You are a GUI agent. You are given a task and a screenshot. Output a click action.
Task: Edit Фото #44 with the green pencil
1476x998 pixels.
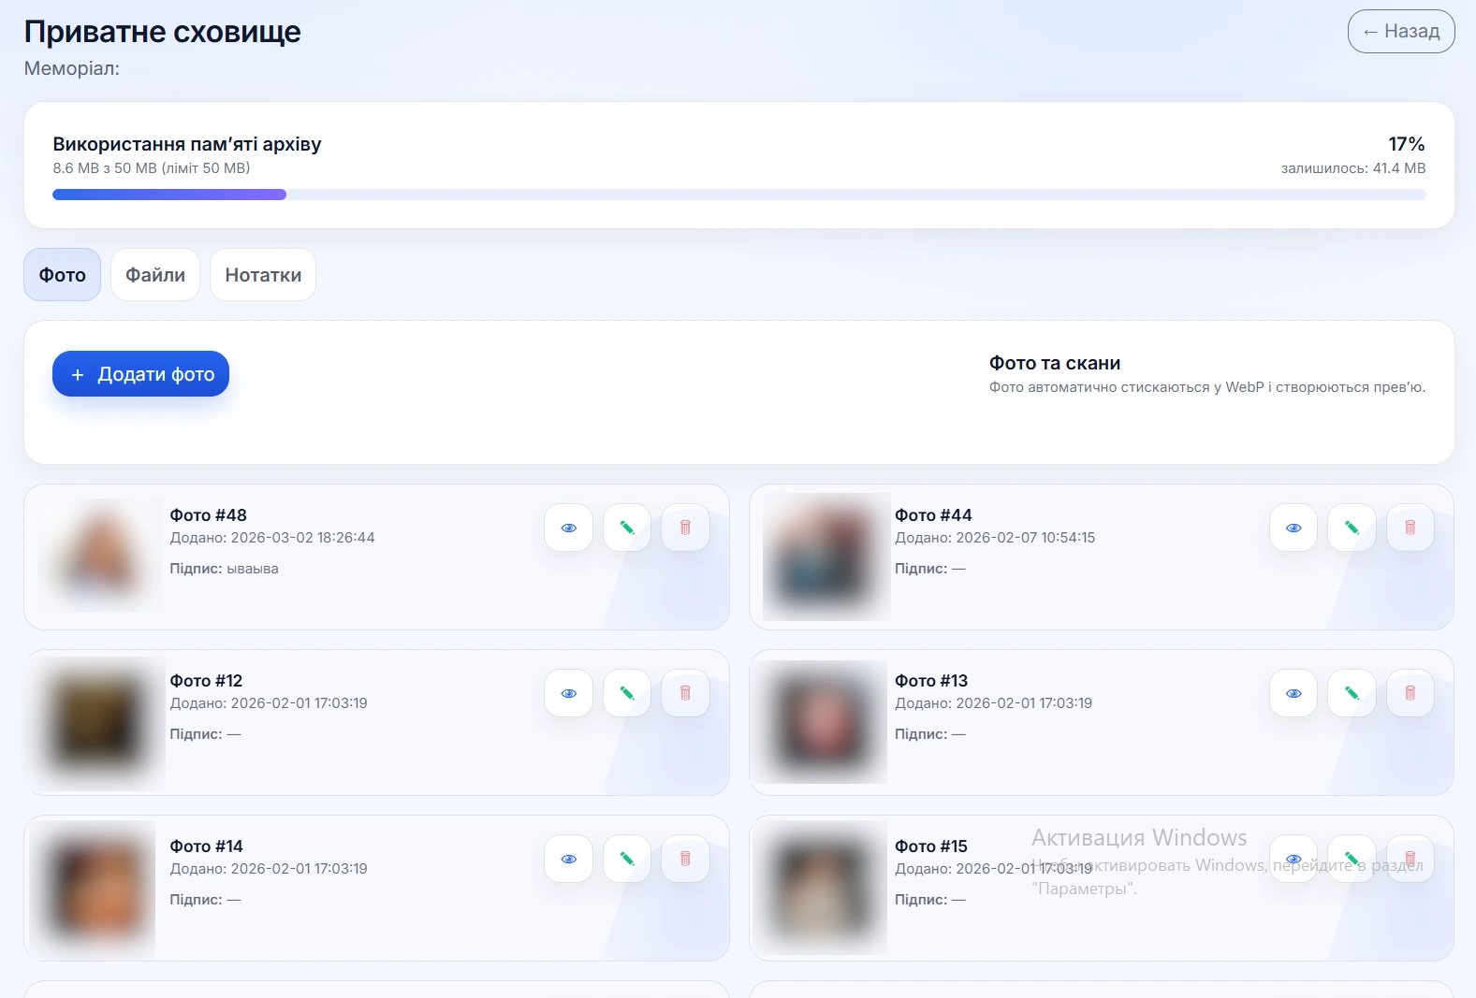[1352, 528]
